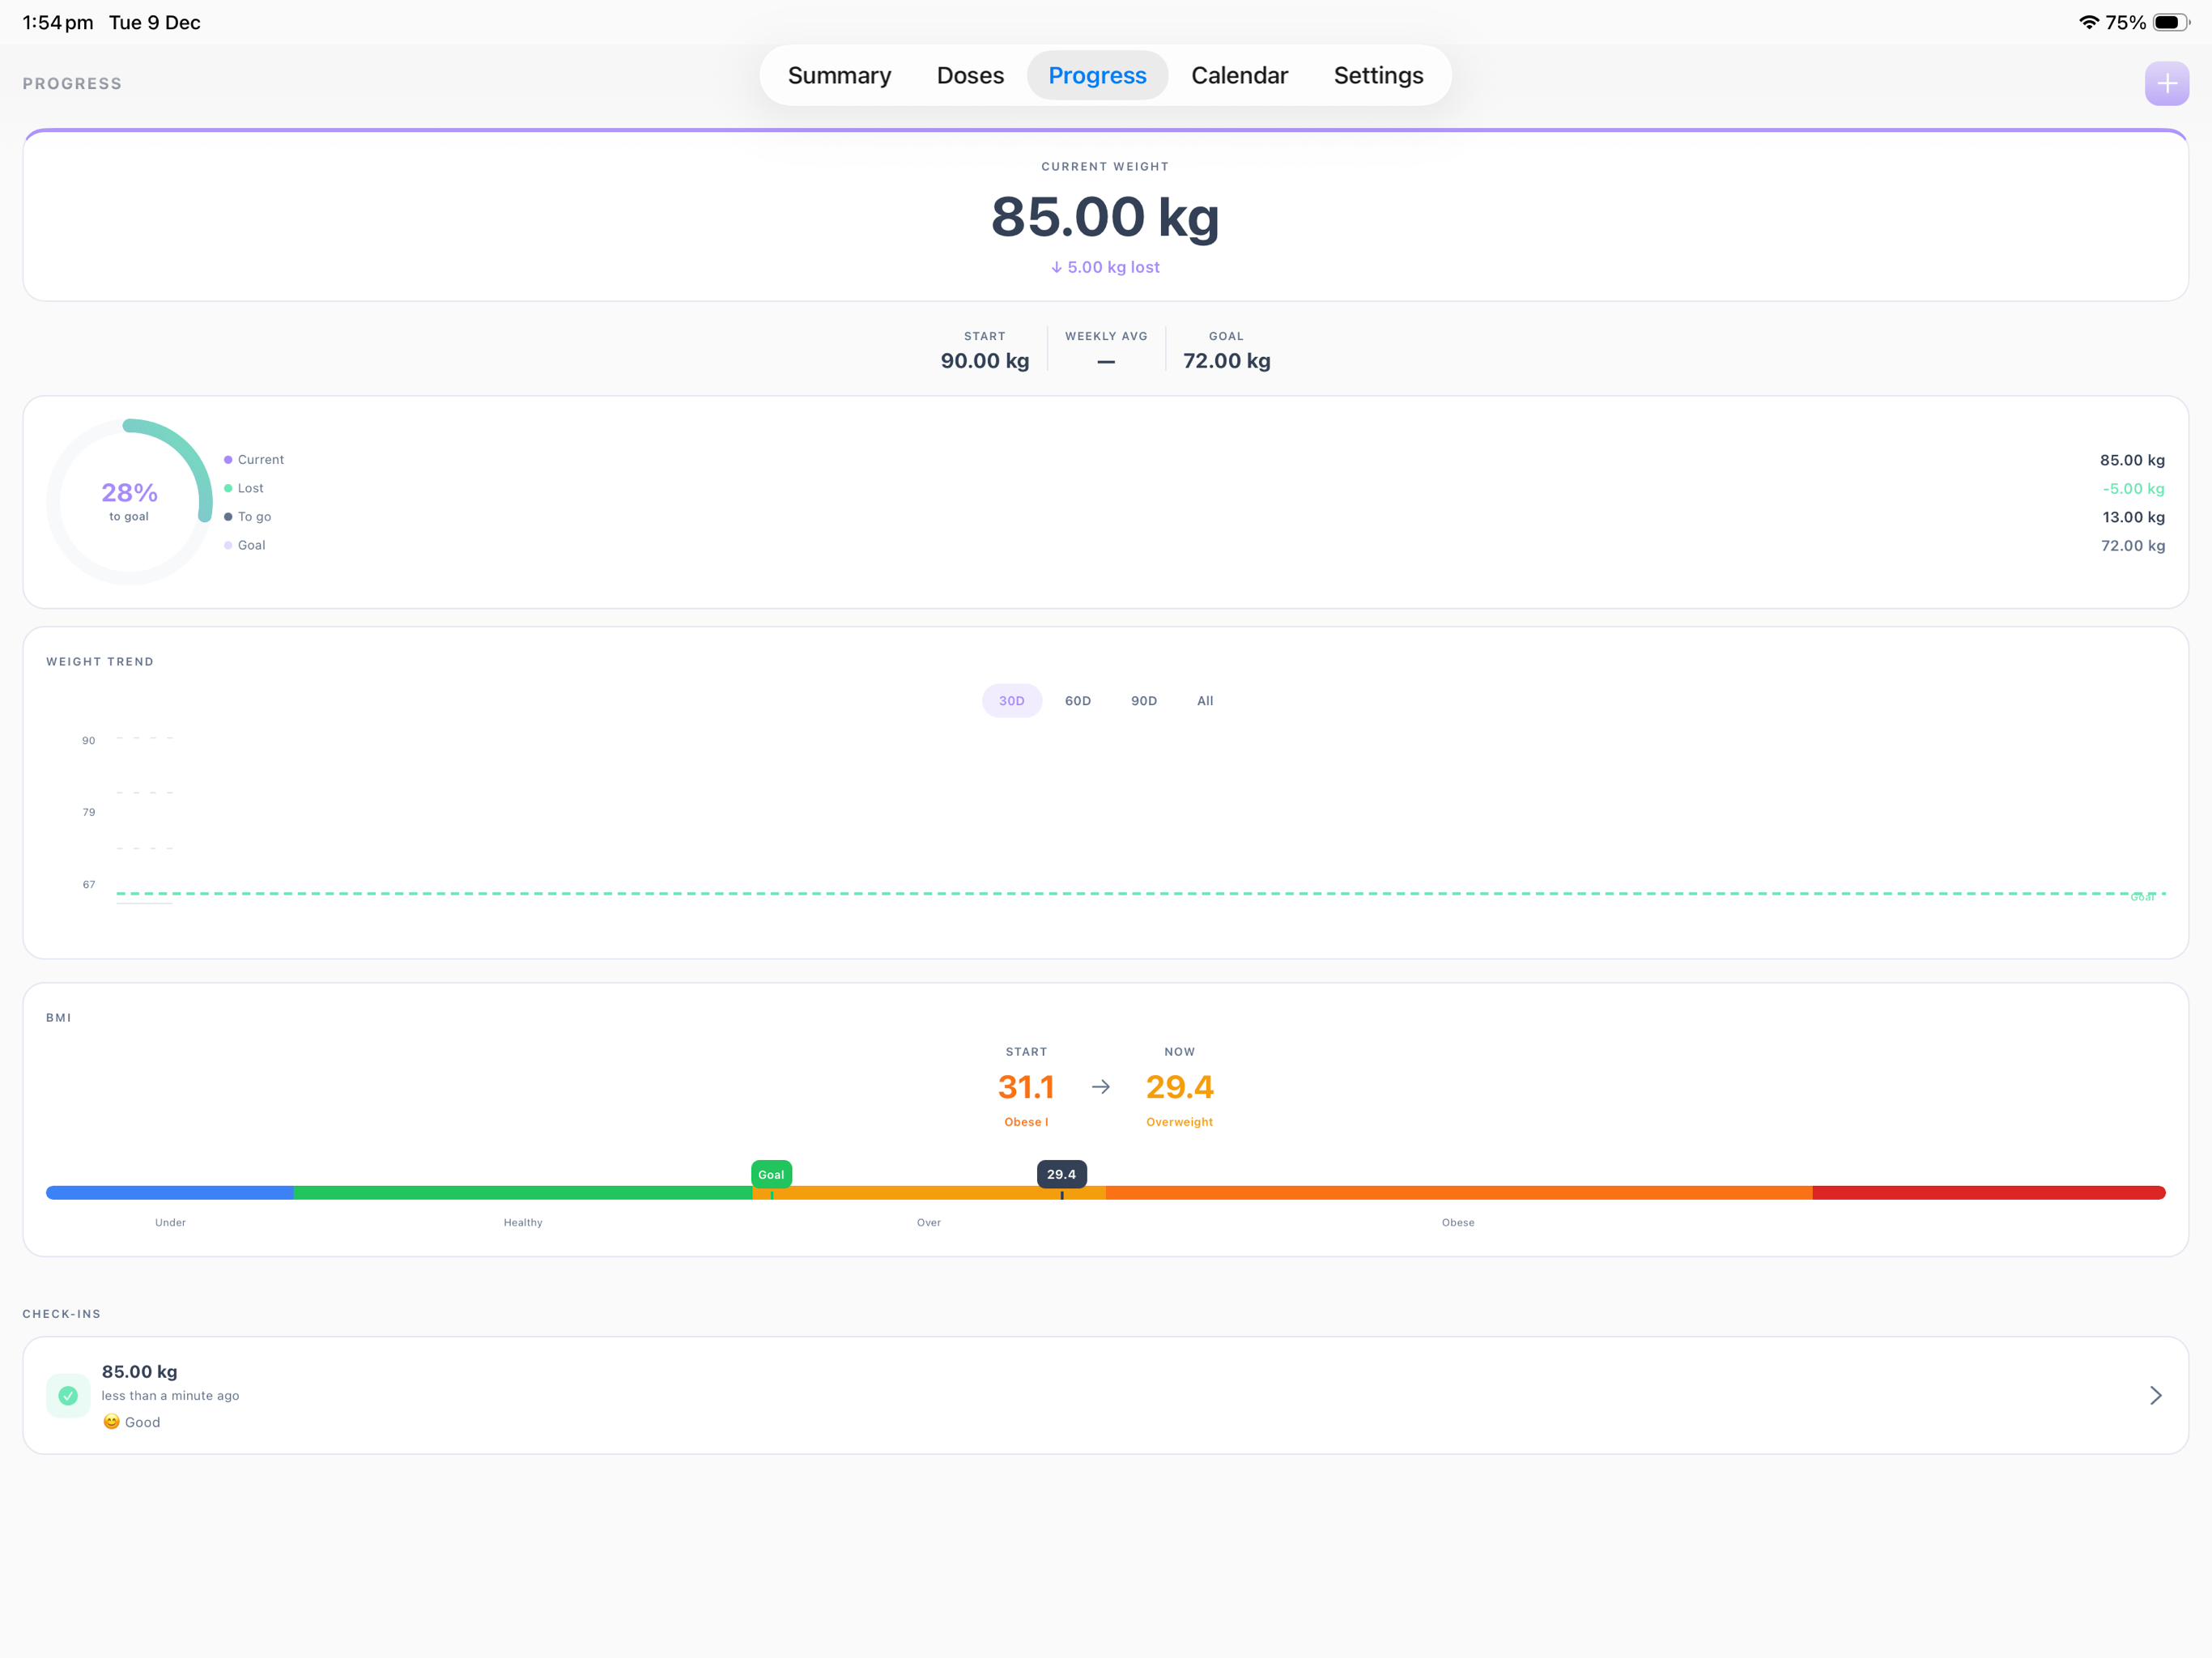Tap the battery status icon
The width and height of the screenshot is (2212, 1658).
click(2170, 22)
